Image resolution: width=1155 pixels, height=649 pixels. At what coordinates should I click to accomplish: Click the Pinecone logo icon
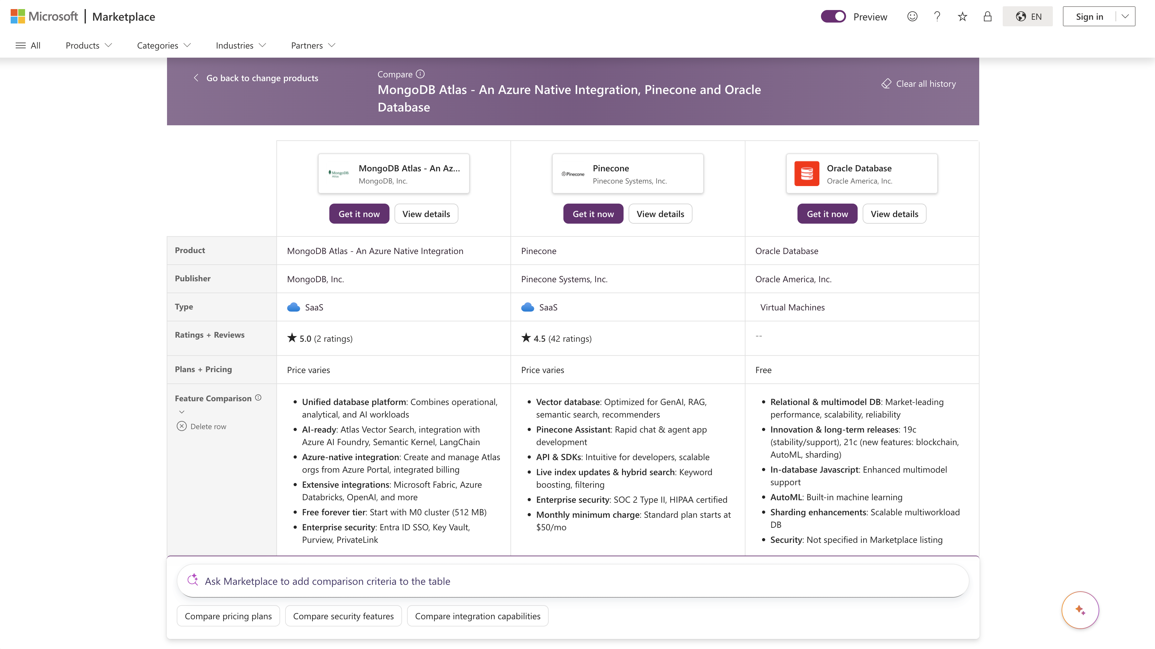click(x=573, y=174)
